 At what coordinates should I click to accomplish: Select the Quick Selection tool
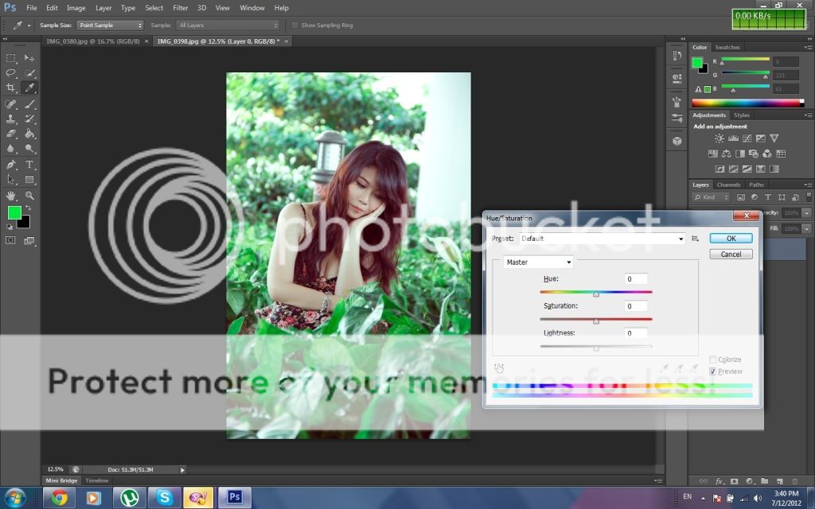click(x=29, y=72)
